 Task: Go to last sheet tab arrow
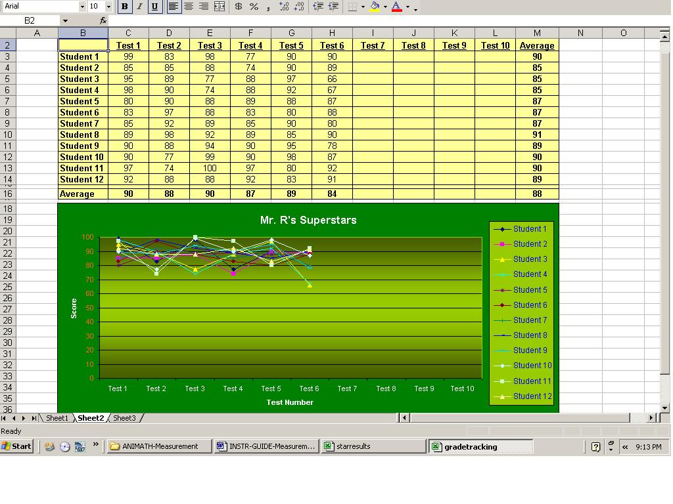(x=34, y=418)
